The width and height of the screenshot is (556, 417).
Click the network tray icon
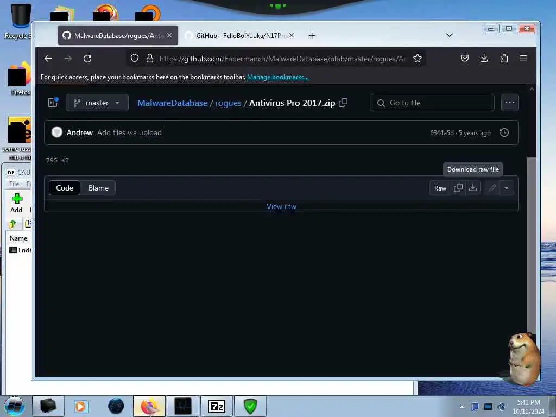(488, 407)
